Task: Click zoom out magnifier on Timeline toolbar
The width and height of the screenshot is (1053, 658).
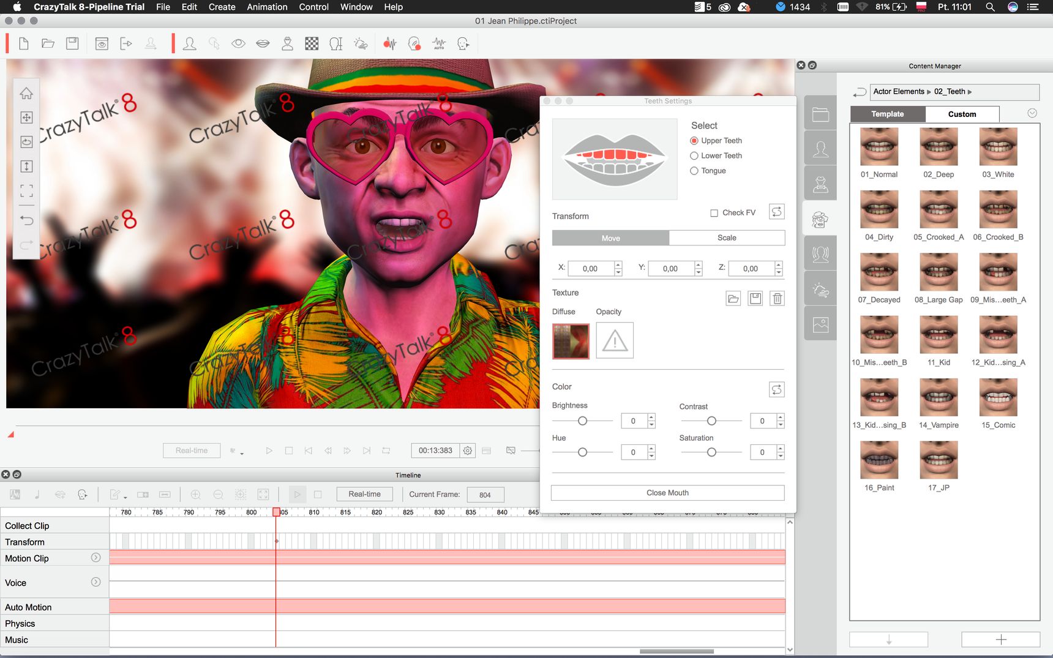Action: (x=218, y=495)
